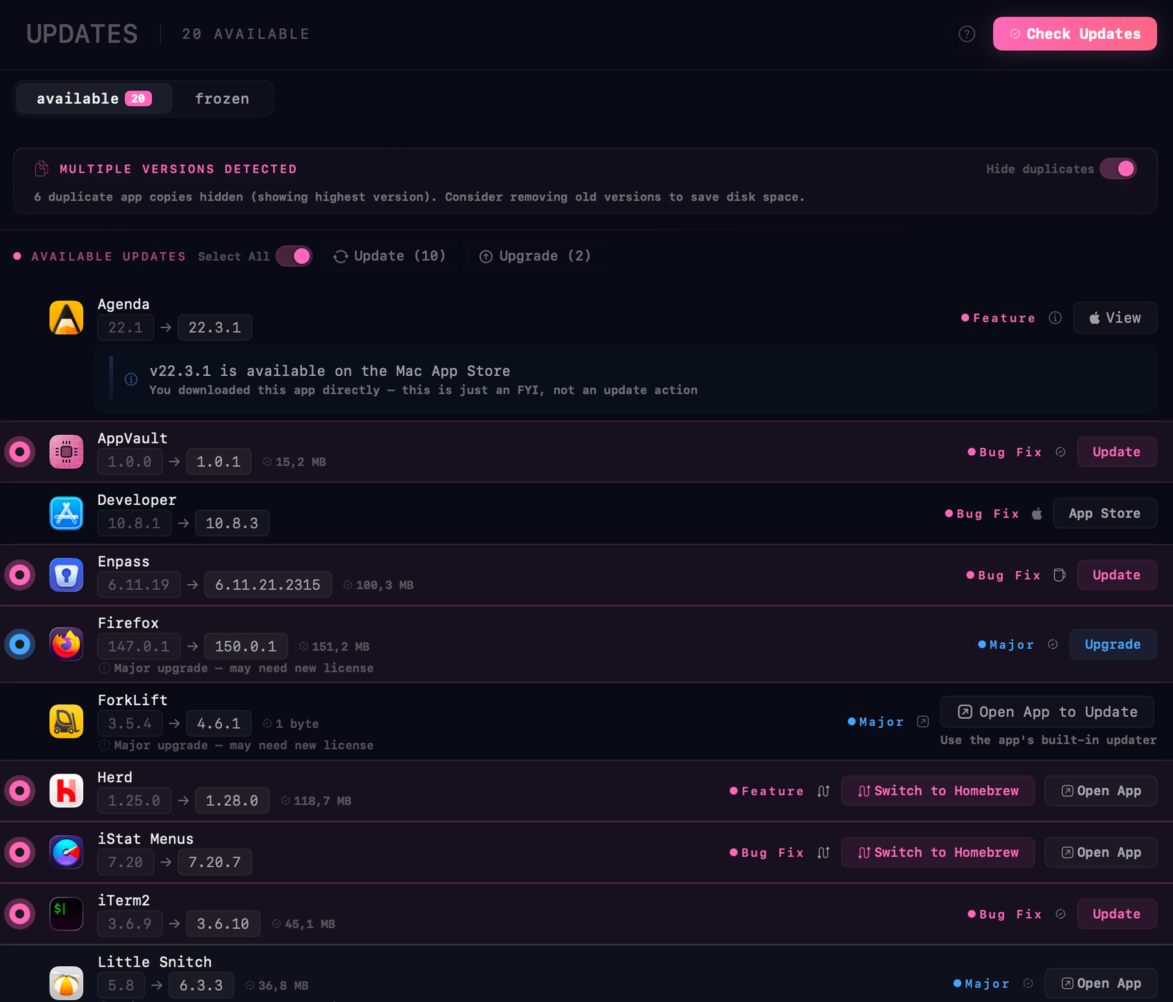Click Open App to Update for ForkLift
Image resolution: width=1173 pixels, height=1002 pixels.
pos(1047,712)
